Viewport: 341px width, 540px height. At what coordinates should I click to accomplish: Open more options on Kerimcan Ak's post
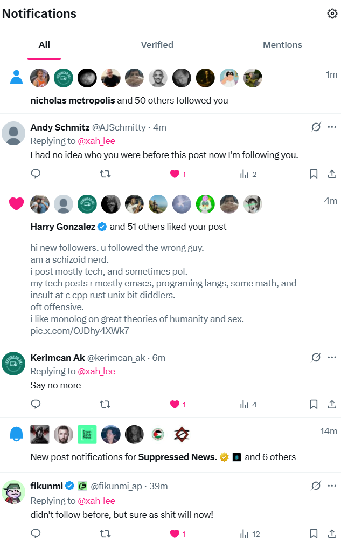[332, 357]
